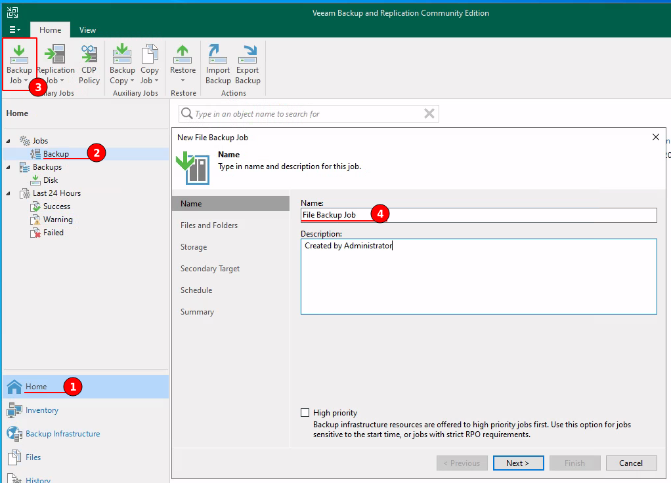Open the Restore dropdown arrow
The image size is (671, 483).
click(x=183, y=81)
